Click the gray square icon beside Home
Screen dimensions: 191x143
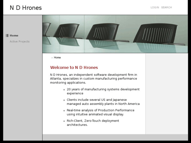7,35
